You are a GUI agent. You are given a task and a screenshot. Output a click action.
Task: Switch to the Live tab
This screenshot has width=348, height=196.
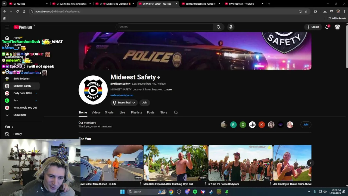tap(122, 112)
